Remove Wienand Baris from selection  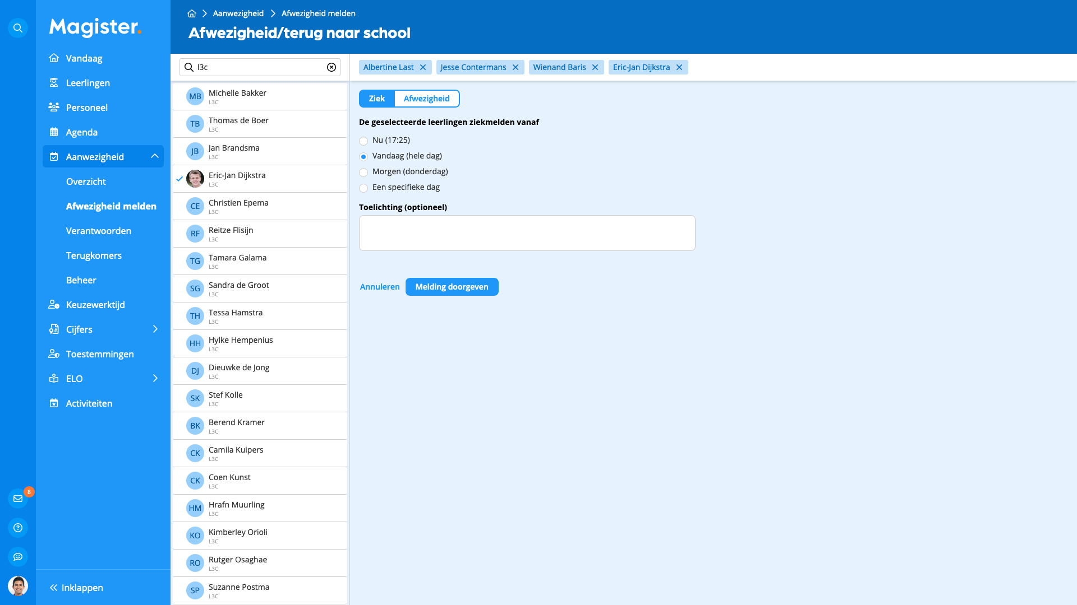(x=596, y=67)
